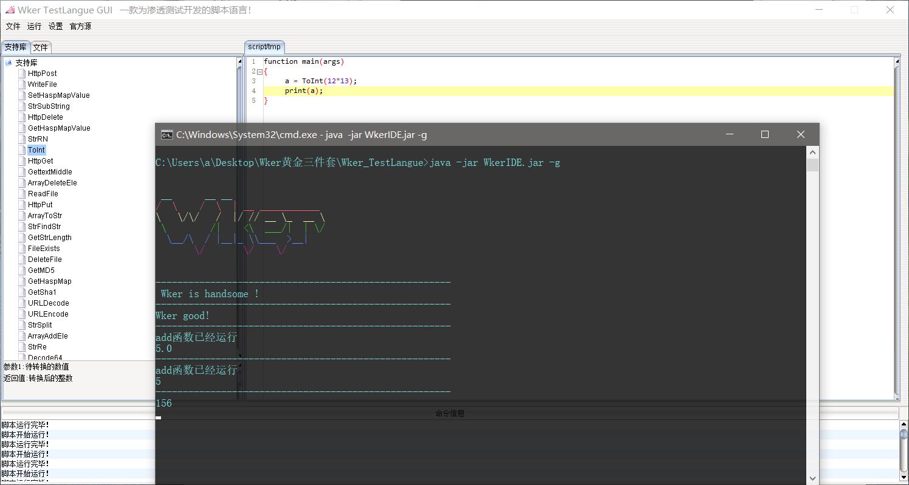
Task: Click the ToInt file icon
Action: (22, 150)
